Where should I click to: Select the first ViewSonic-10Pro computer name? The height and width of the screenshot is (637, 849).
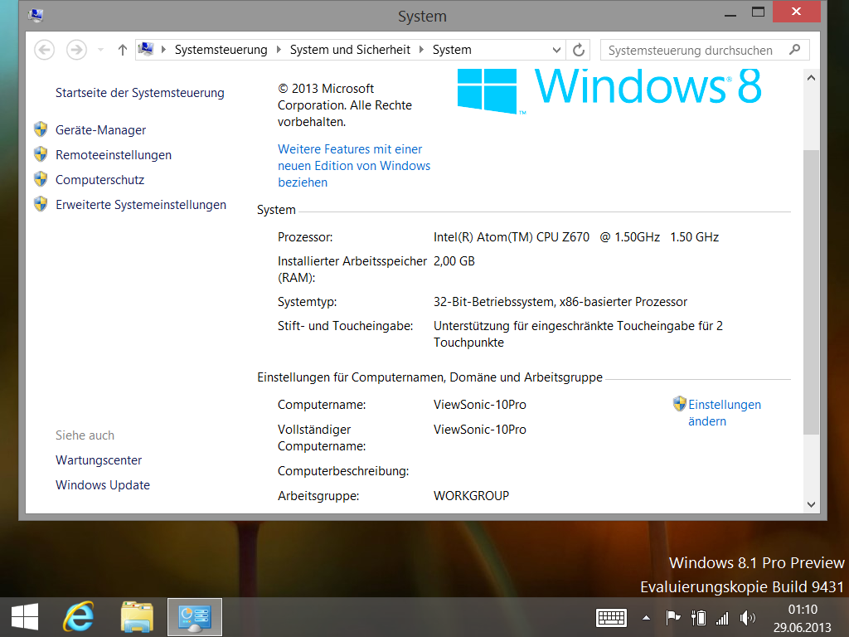tap(480, 405)
